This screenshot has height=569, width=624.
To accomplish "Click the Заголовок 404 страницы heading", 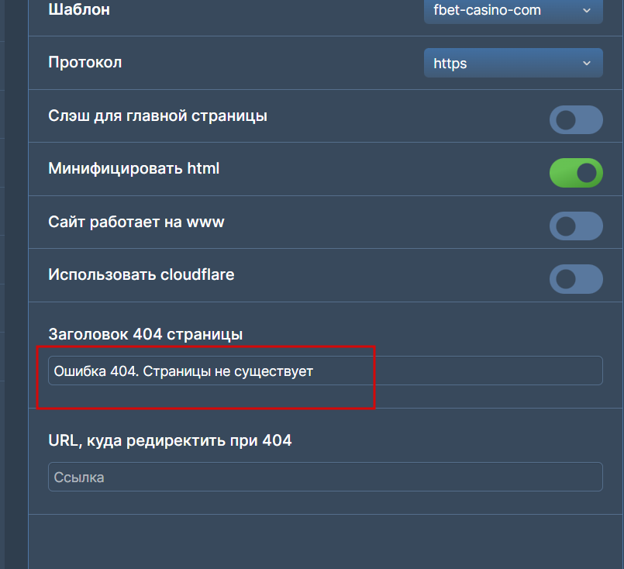I will tap(145, 334).
